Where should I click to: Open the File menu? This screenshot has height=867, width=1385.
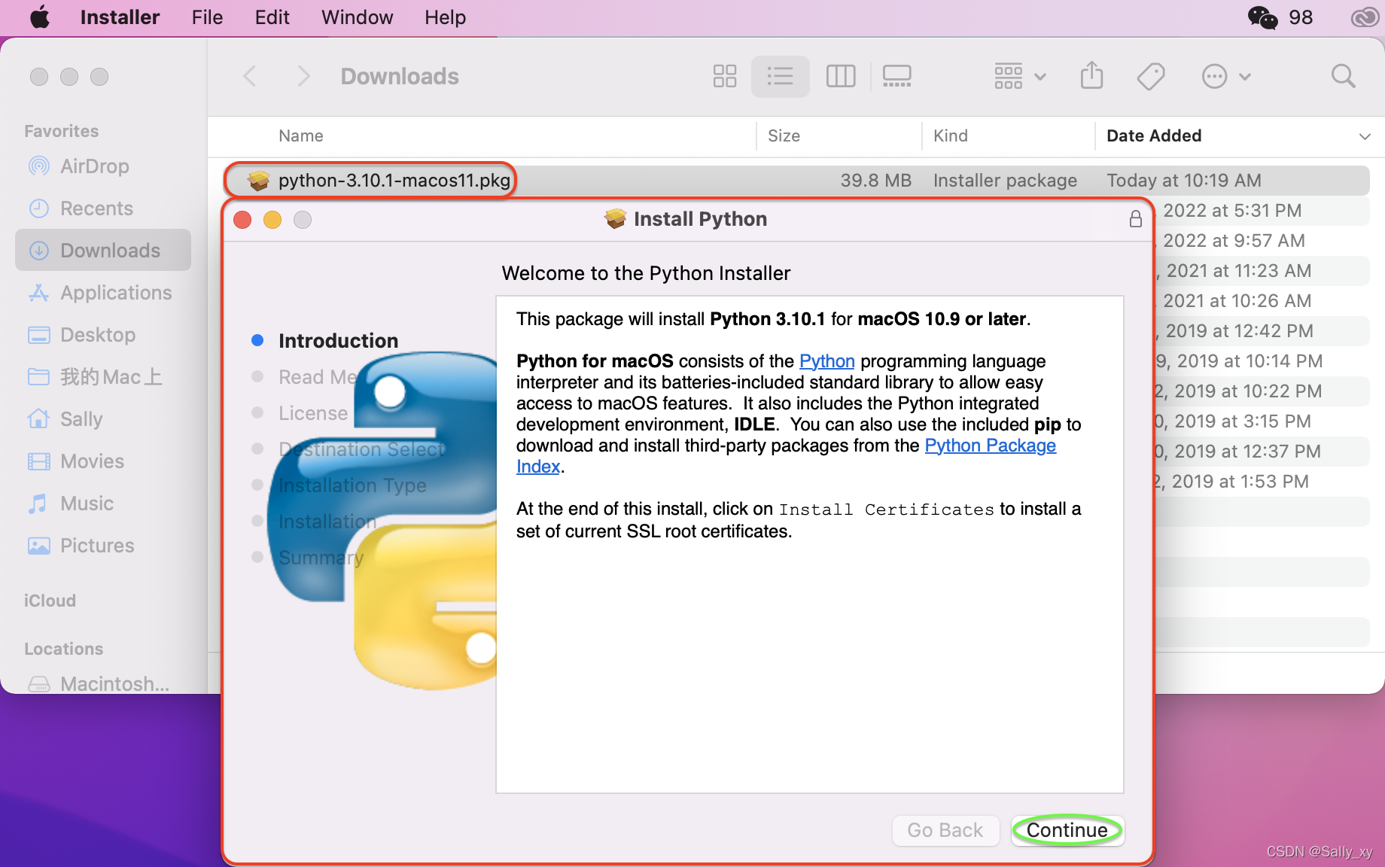pyautogui.click(x=207, y=17)
